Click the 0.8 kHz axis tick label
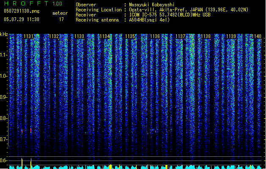The width and height of the screenshot is (266, 169). click(x=3, y=118)
